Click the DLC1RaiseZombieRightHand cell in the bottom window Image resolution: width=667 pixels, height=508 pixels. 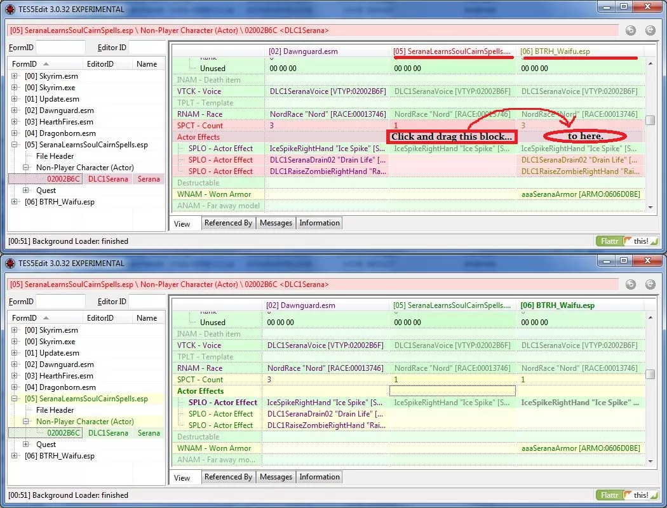[327, 425]
